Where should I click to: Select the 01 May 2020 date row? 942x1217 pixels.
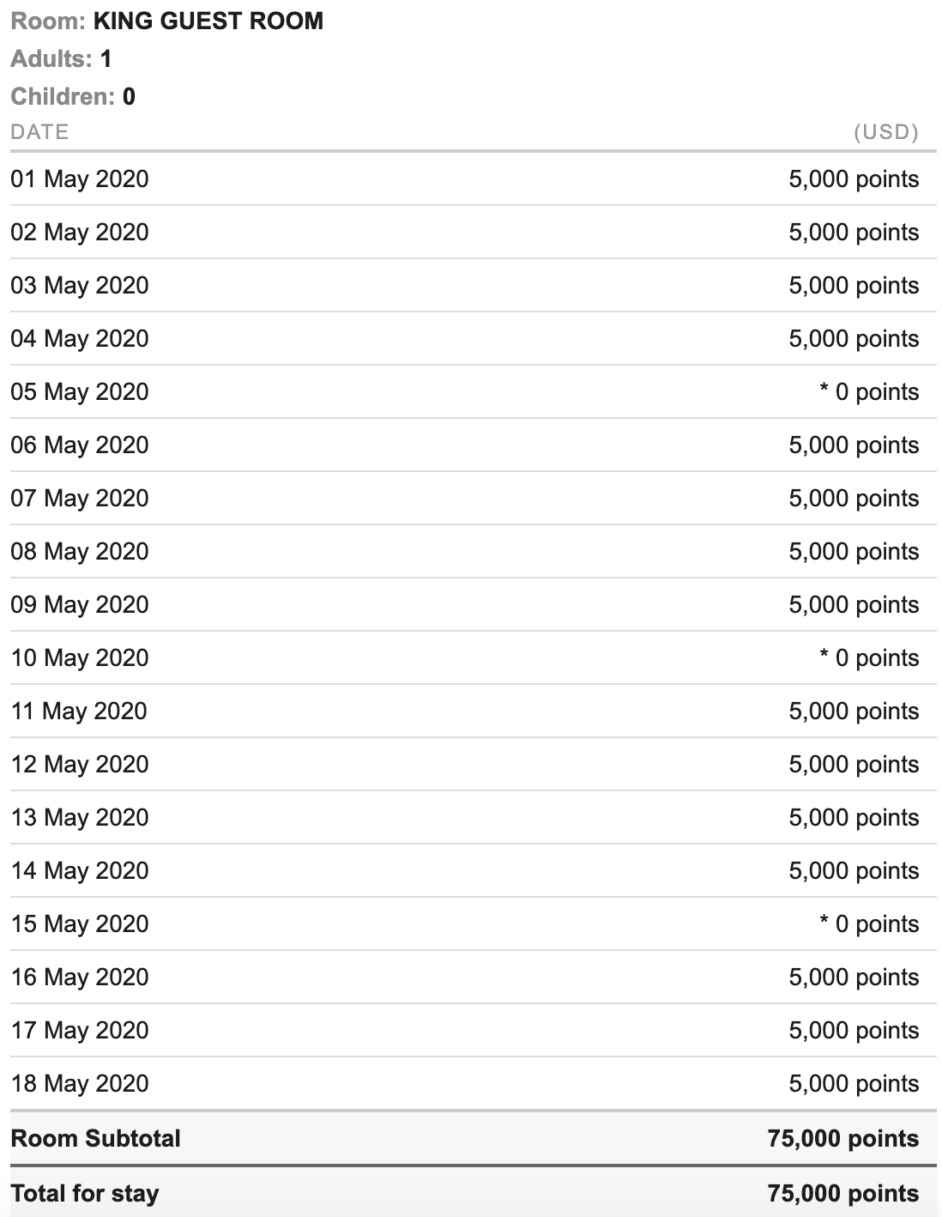click(x=80, y=179)
